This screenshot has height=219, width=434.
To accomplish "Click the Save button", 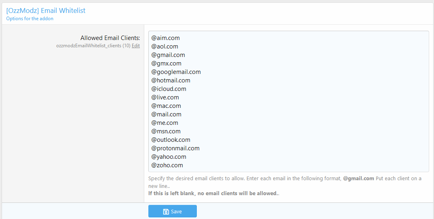I will click(173, 211).
